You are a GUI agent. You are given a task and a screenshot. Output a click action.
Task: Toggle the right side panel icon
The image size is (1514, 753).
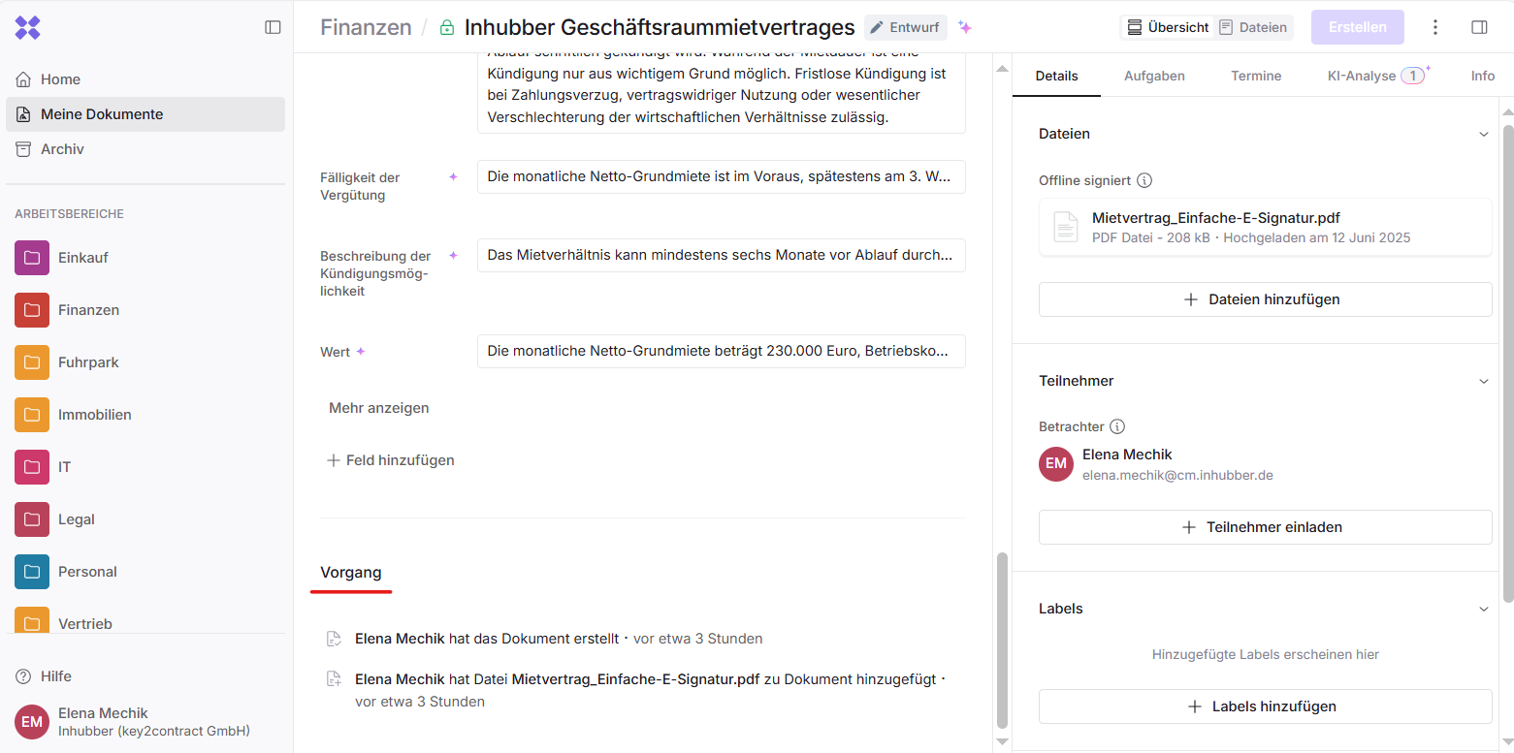(1479, 27)
